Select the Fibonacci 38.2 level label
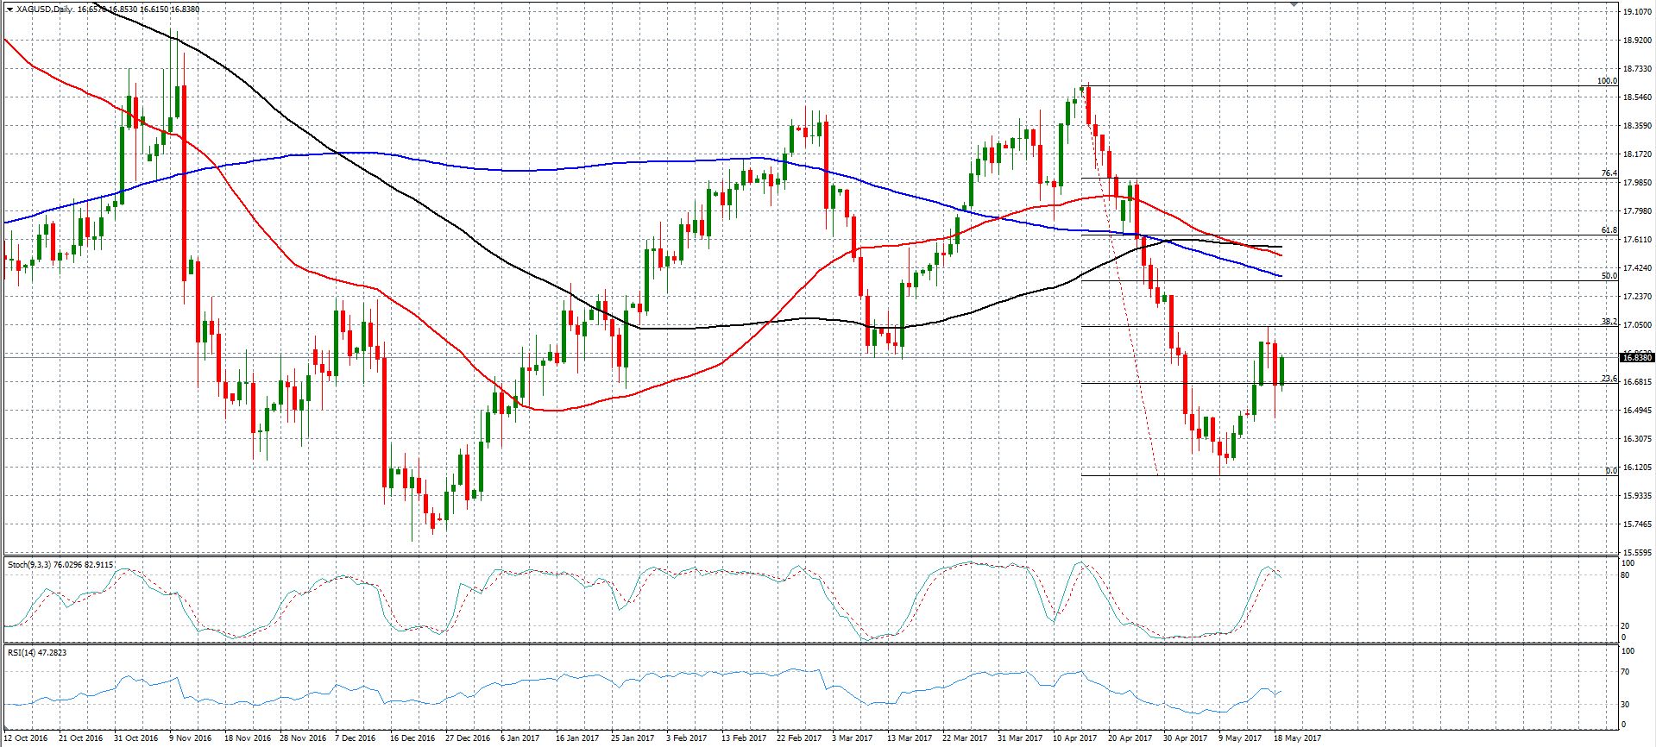This screenshot has height=747, width=1656. point(1609,322)
